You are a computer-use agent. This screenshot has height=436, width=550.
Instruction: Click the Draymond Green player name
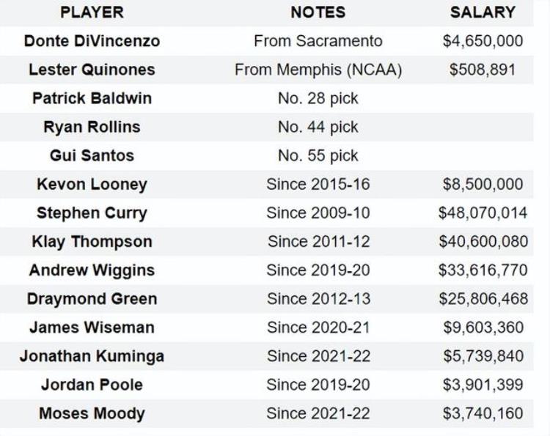pyautogui.click(x=92, y=299)
